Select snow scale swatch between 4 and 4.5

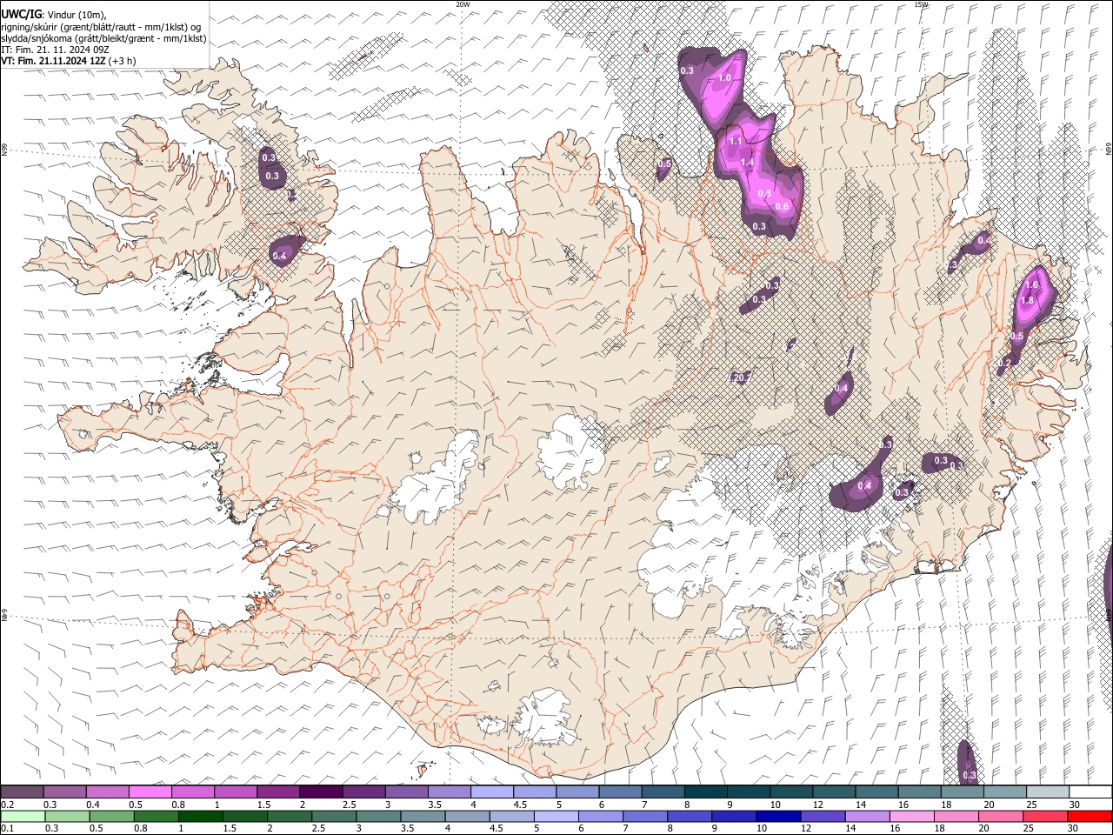coord(493,792)
